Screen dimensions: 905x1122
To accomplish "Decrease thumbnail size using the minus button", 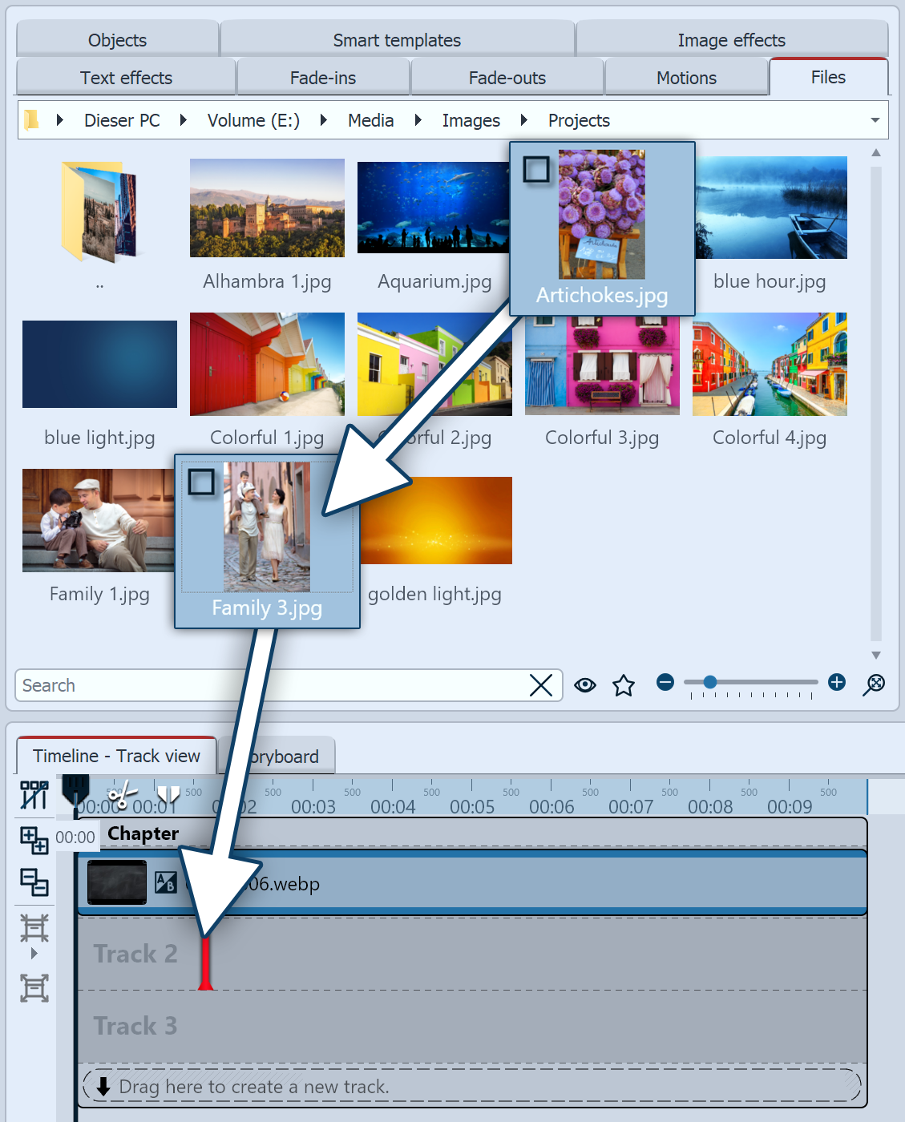I will 665,682.
